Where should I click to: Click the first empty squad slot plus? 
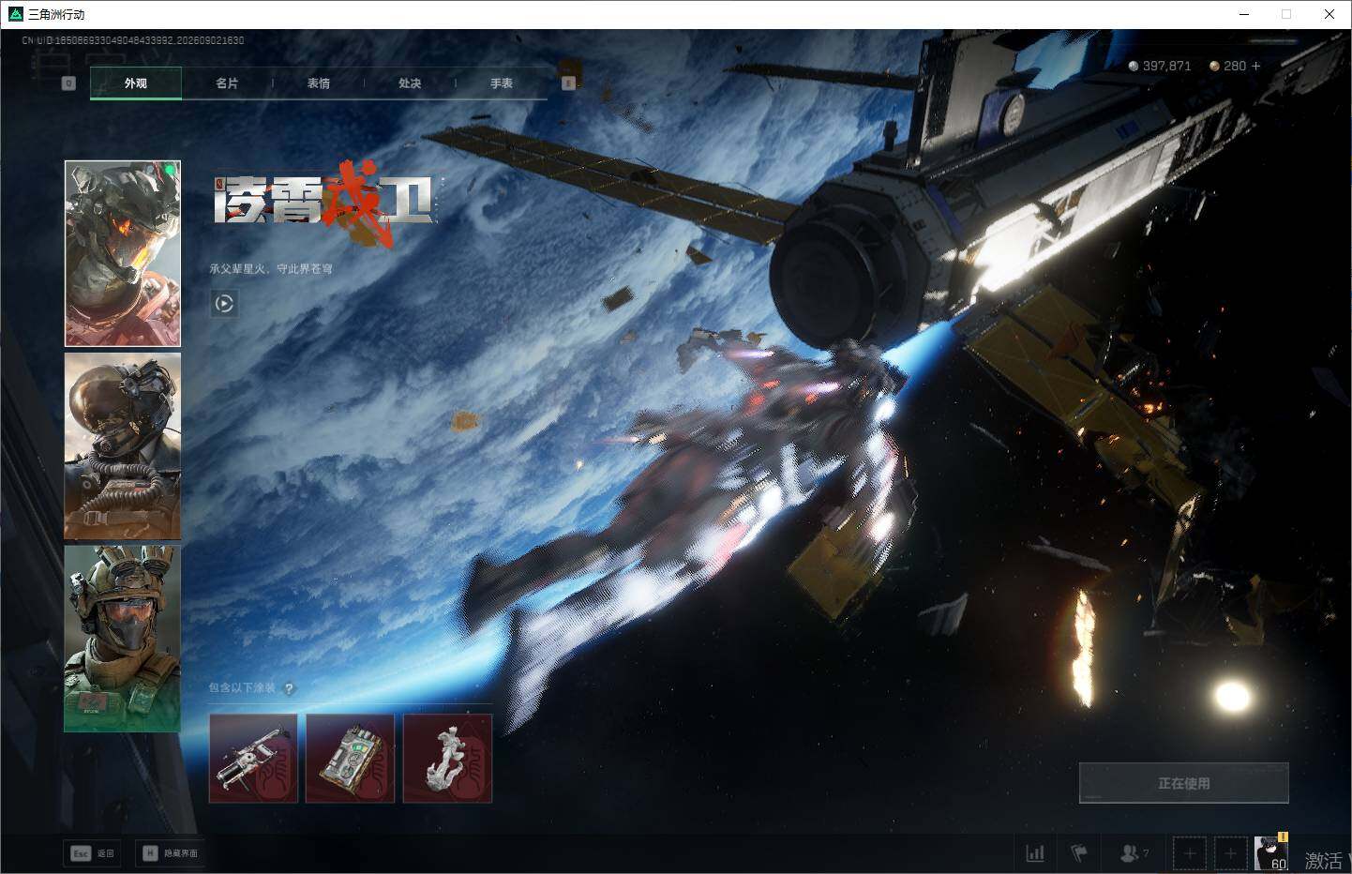point(1190,853)
